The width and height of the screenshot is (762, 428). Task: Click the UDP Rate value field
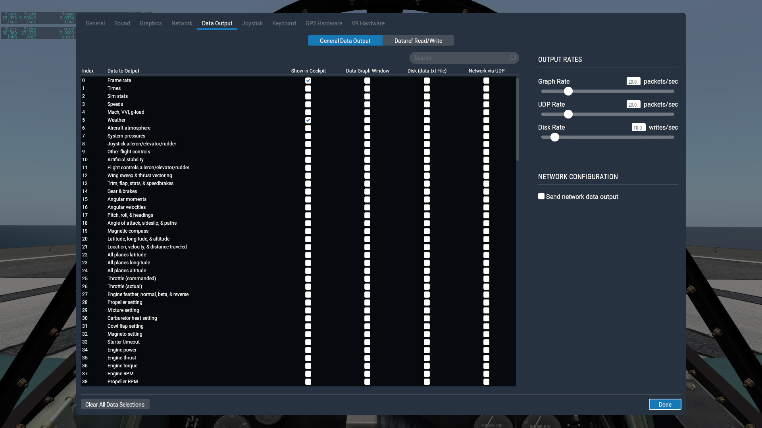point(633,105)
